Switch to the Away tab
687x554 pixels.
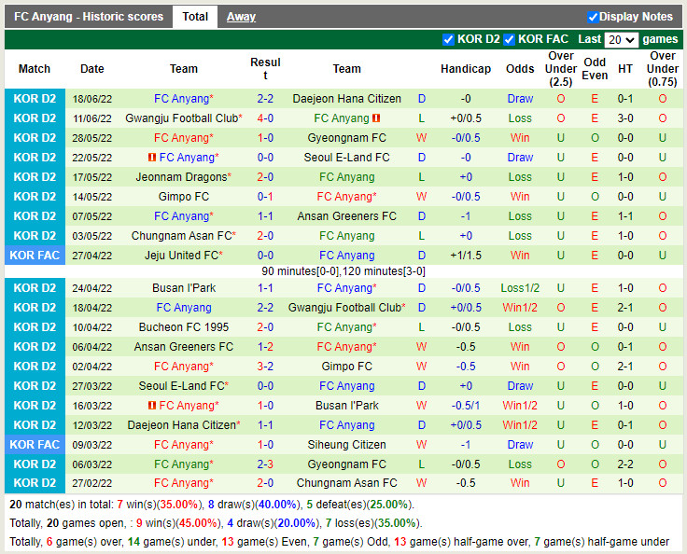pos(241,17)
